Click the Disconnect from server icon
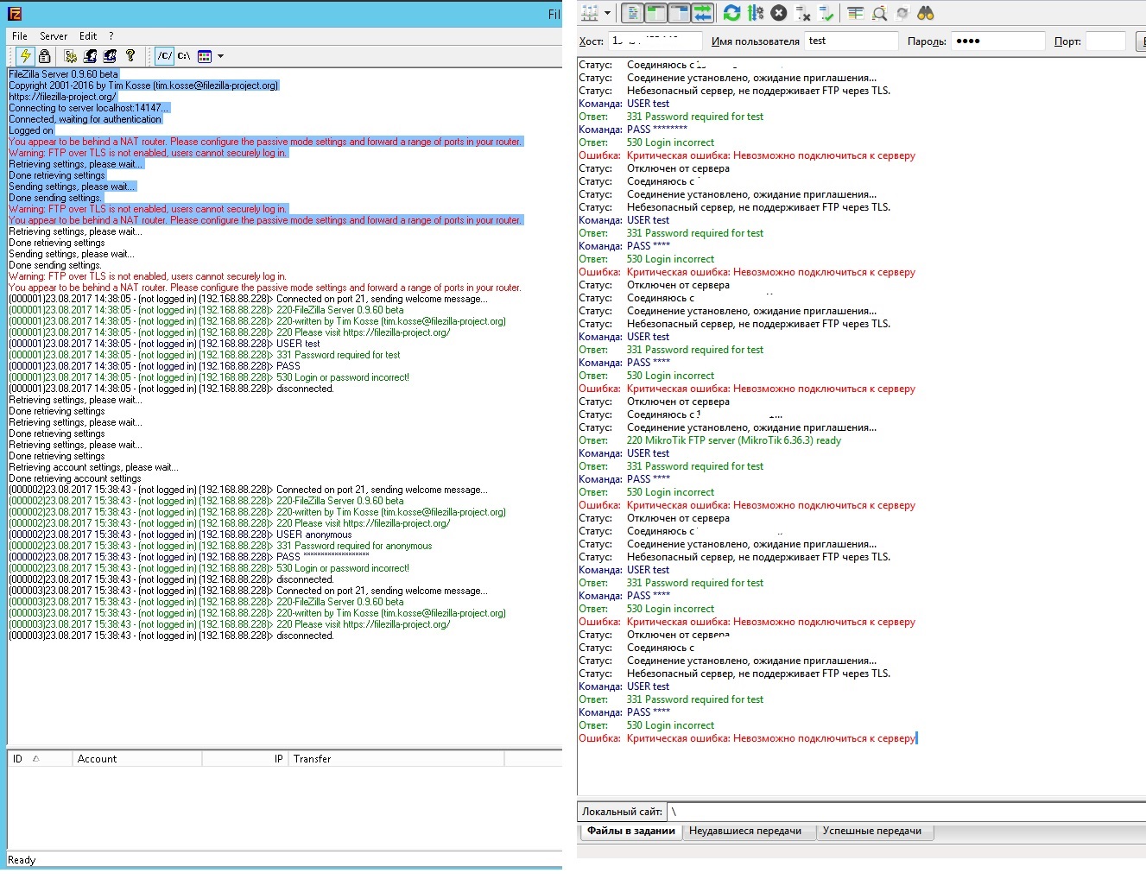1146x892 pixels. pyautogui.click(x=803, y=13)
